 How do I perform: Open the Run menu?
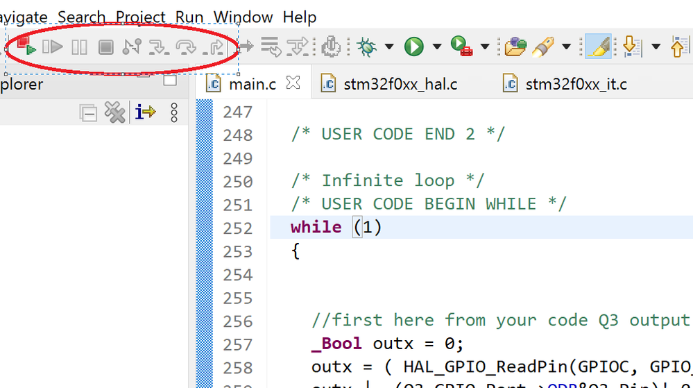189,17
